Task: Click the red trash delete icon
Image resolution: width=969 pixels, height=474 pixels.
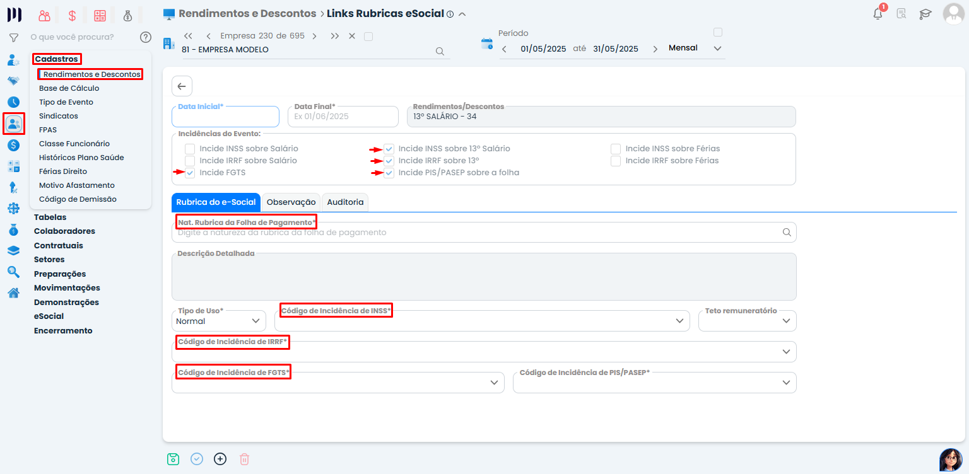Action: (x=244, y=459)
